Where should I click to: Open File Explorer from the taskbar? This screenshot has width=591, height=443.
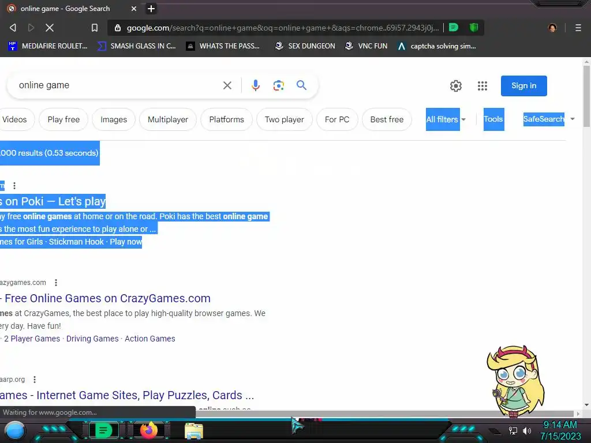pos(194,431)
